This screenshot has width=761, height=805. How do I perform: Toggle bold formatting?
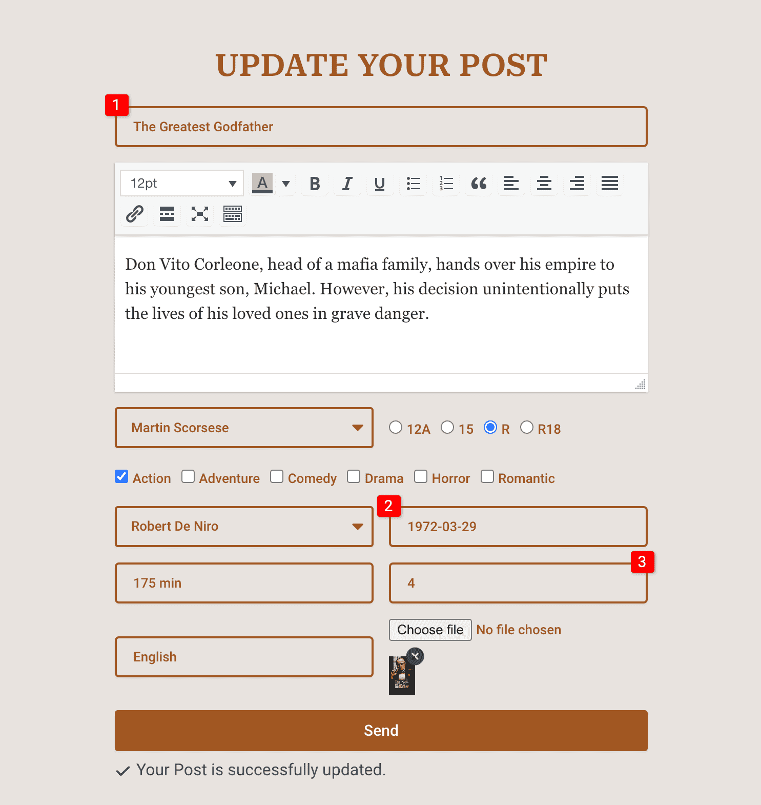[315, 184]
